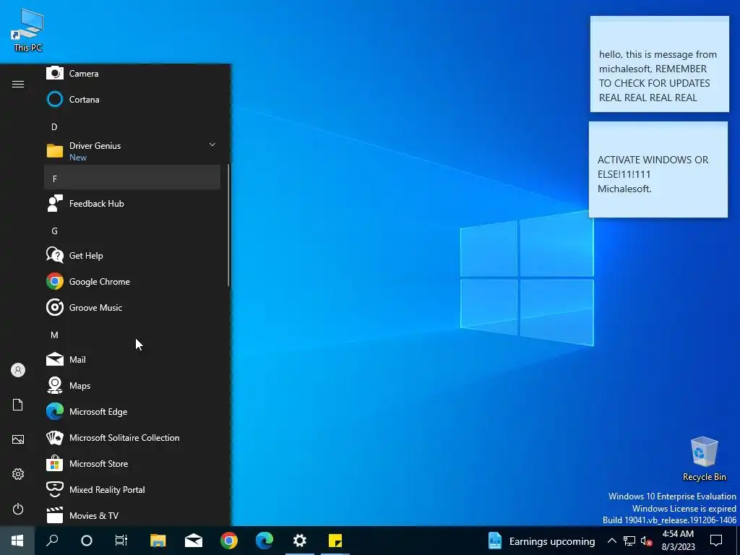740x555 pixels.
Task: Click the letter D section header
Action: [132, 126]
